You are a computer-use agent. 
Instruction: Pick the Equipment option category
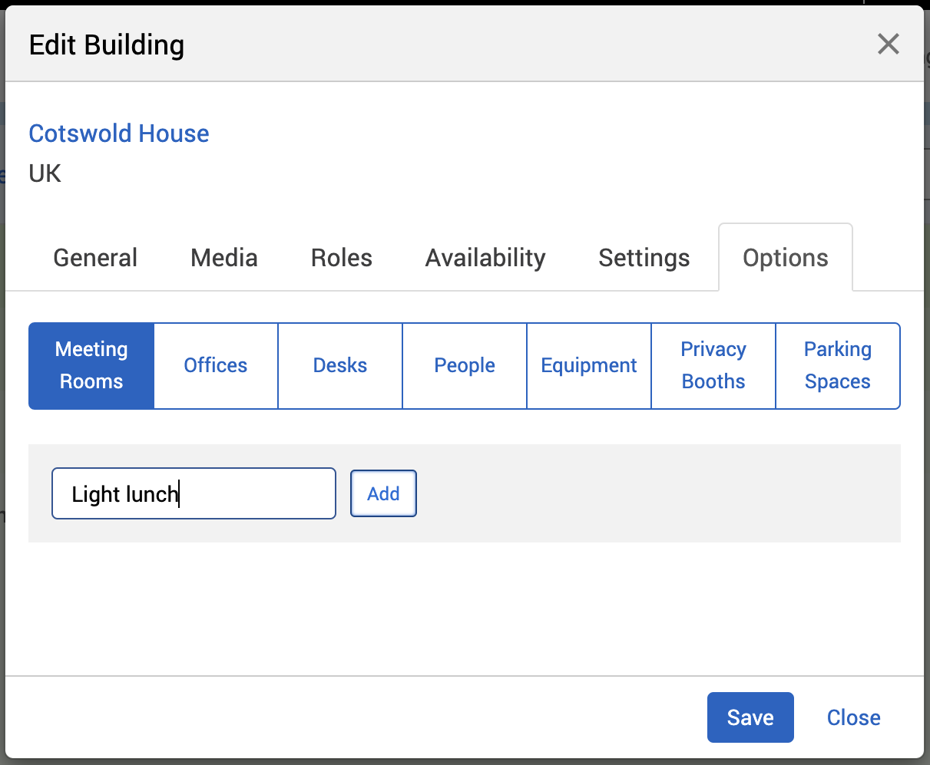(589, 365)
